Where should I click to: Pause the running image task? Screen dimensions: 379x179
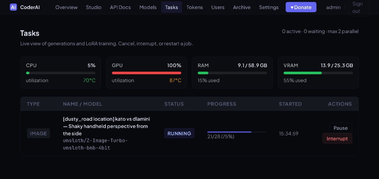click(341, 128)
